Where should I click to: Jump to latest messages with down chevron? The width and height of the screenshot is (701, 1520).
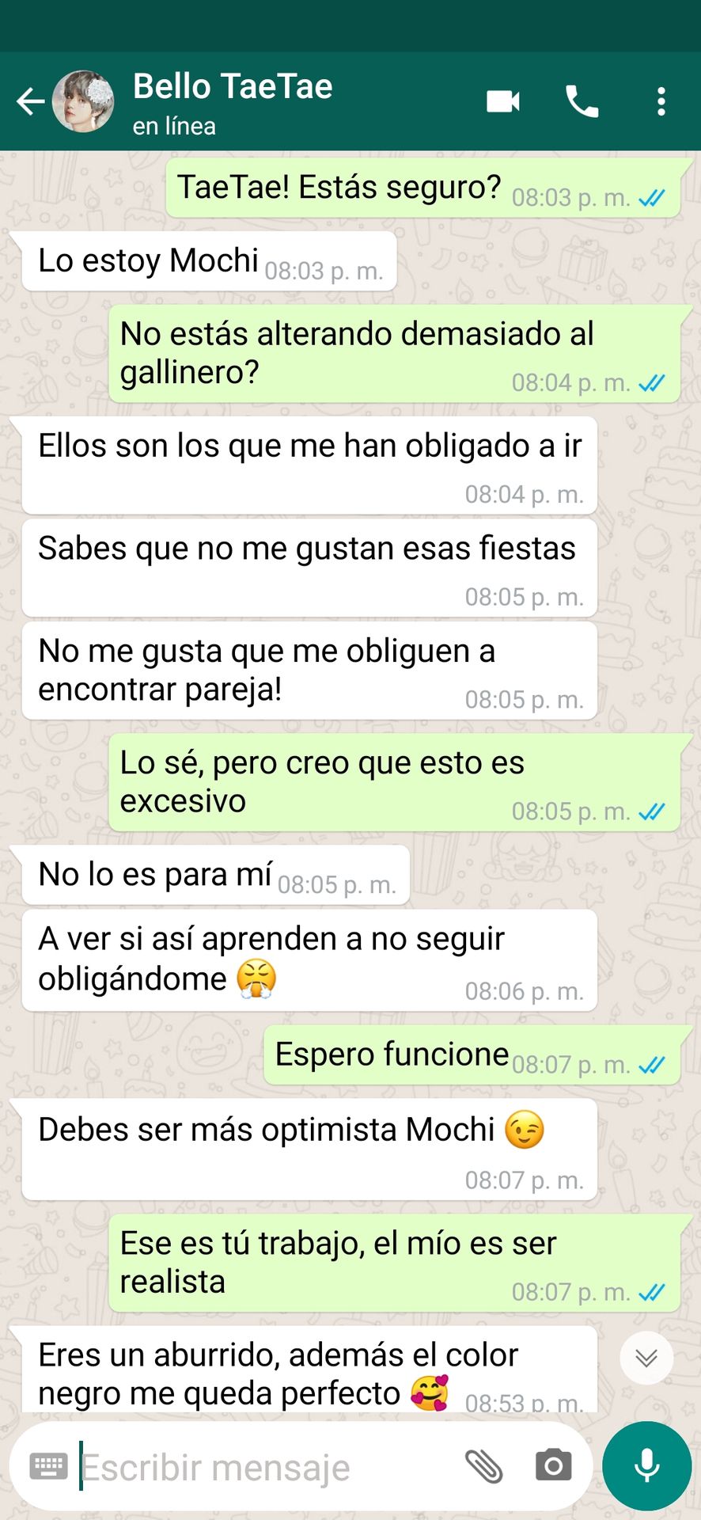pyautogui.click(x=646, y=1358)
